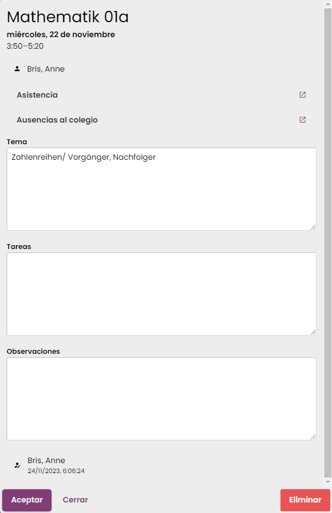
Task: Open the Ausencias al colegio row
Action: [161, 120]
